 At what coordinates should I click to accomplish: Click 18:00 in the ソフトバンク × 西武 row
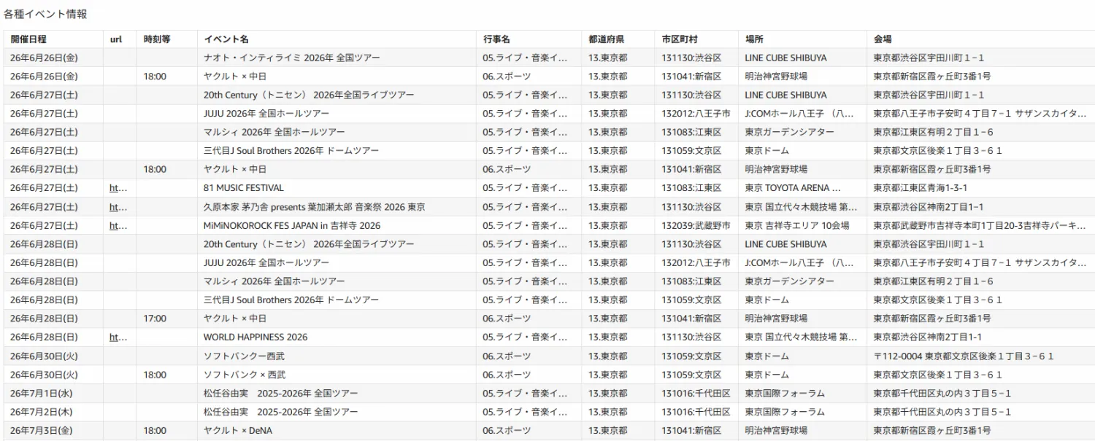pyautogui.click(x=155, y=375)
